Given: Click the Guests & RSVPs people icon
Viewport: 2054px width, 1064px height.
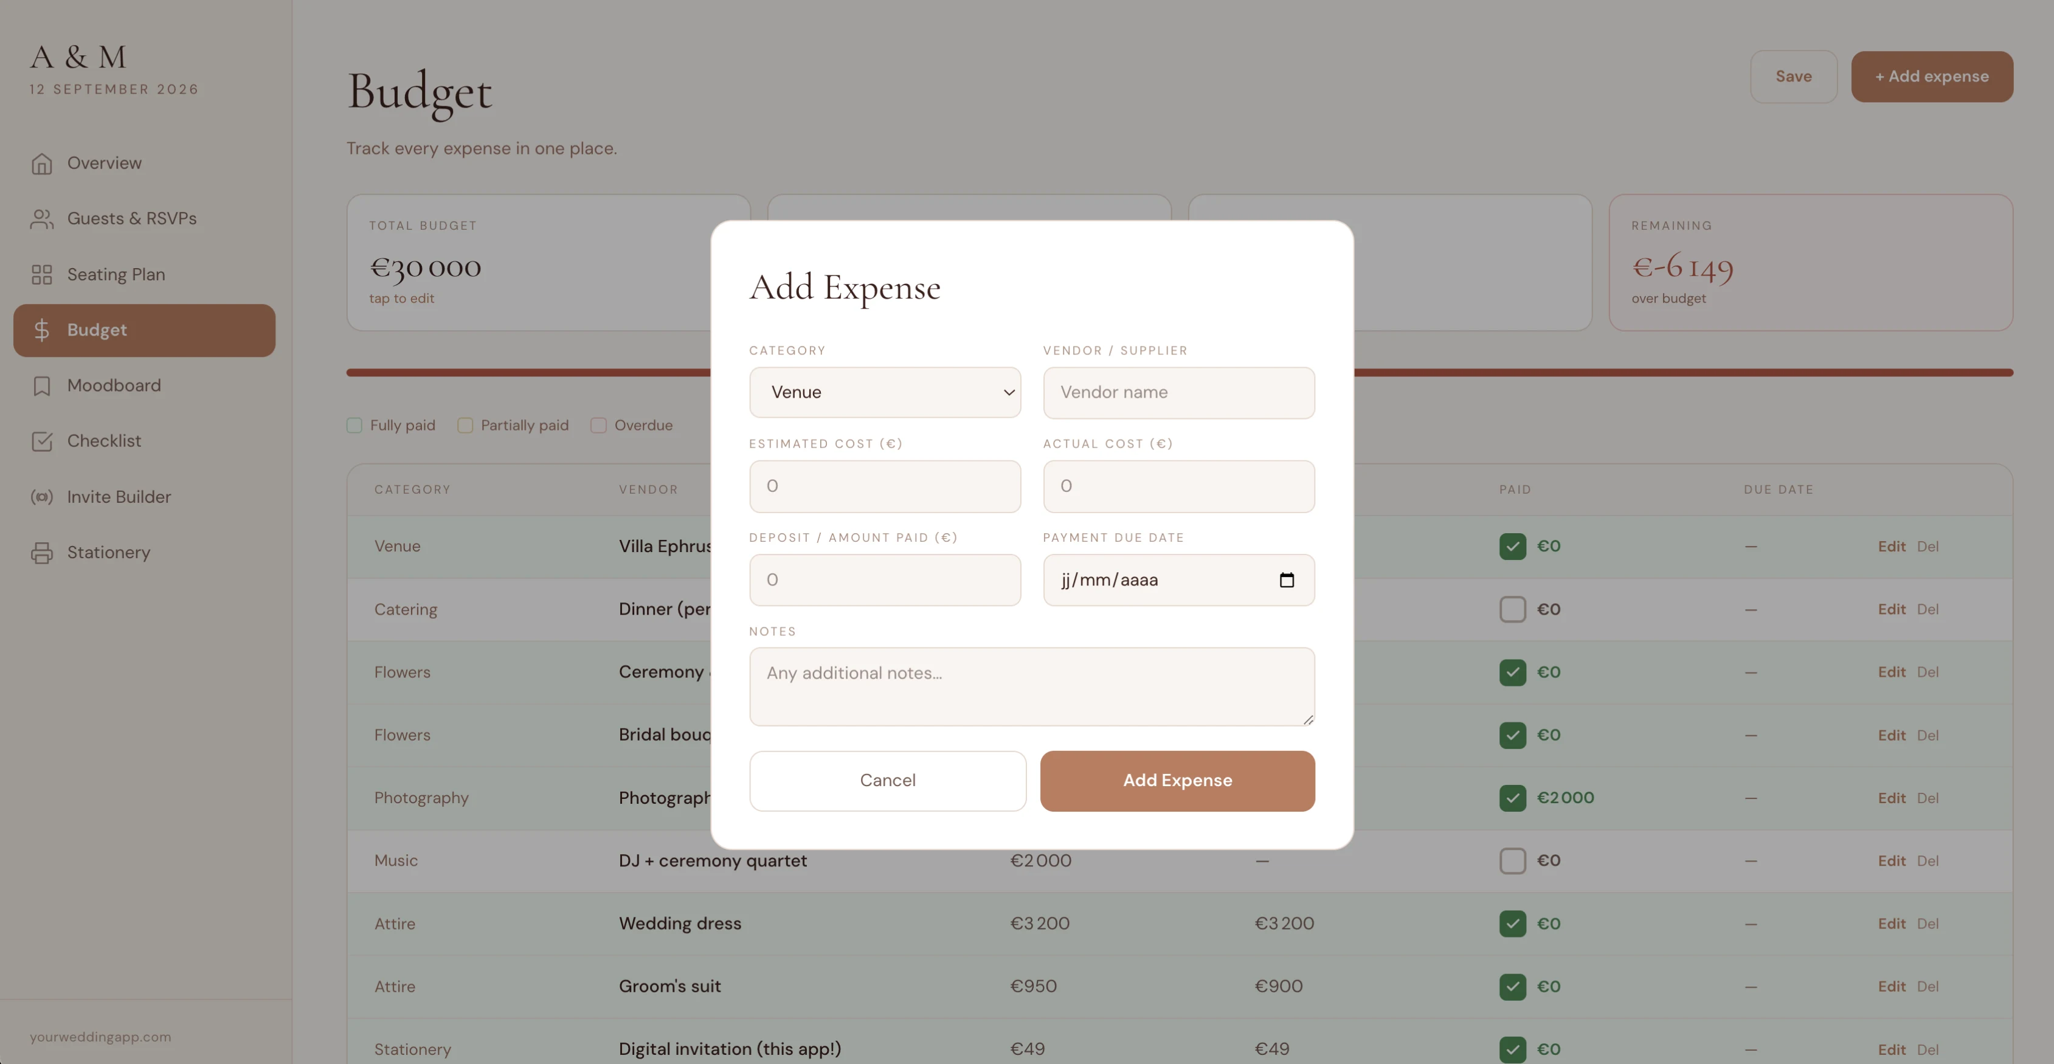Looking at the screenshot, I should coord(41,219).
